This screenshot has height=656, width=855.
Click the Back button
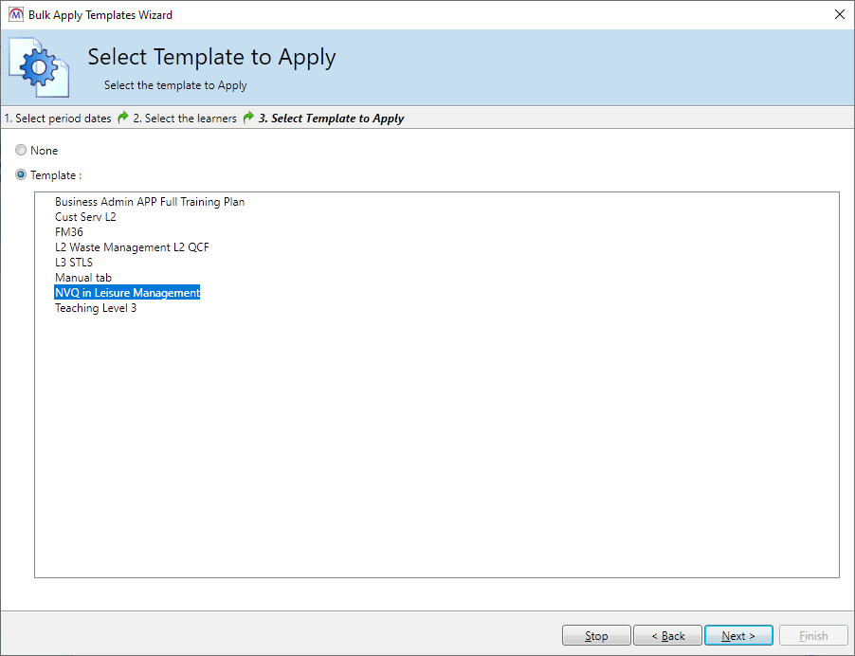pyautogui.click(x=667, y=636)
